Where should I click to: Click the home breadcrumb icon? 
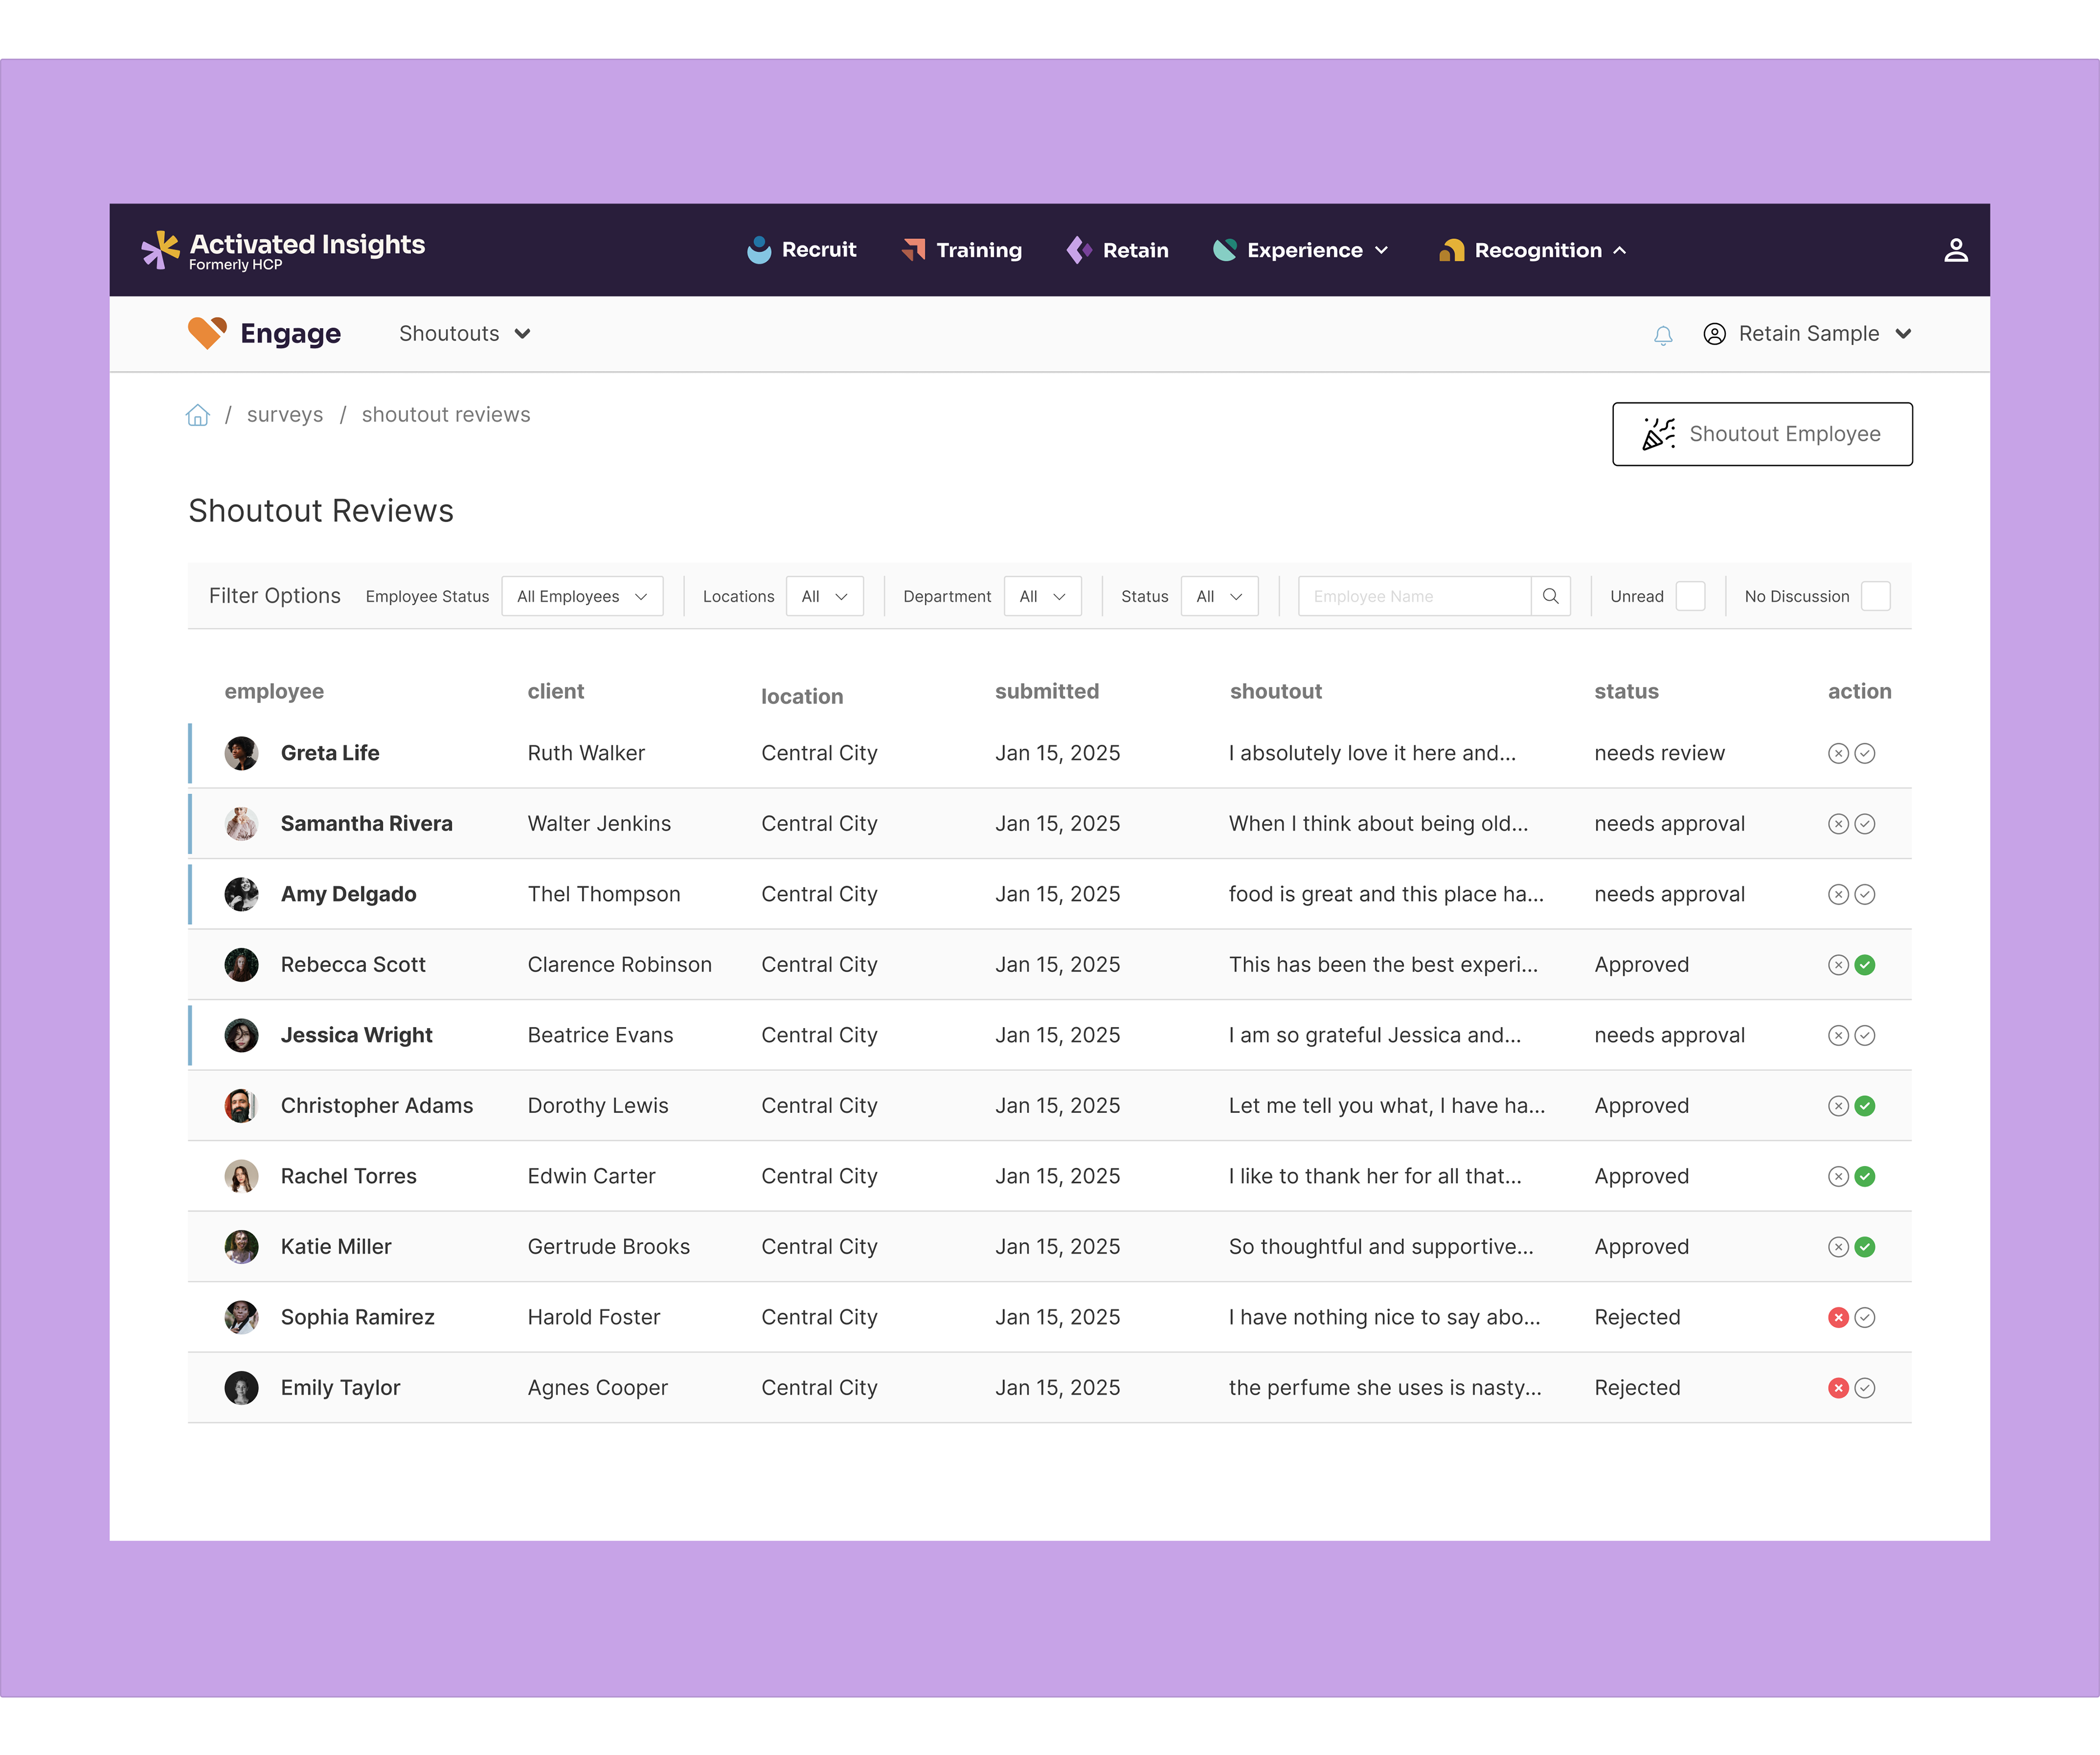[198, 415]
